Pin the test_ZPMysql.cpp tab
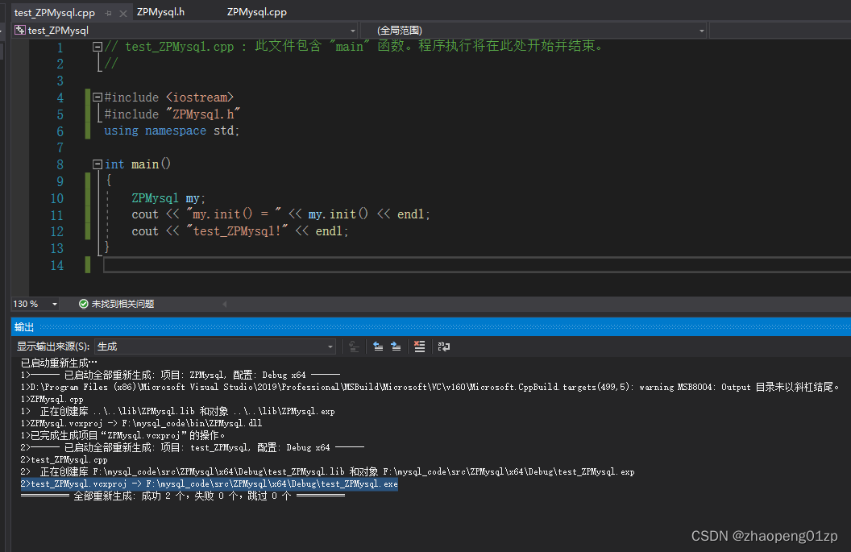The image size is (851, 552). coord(109,13)
